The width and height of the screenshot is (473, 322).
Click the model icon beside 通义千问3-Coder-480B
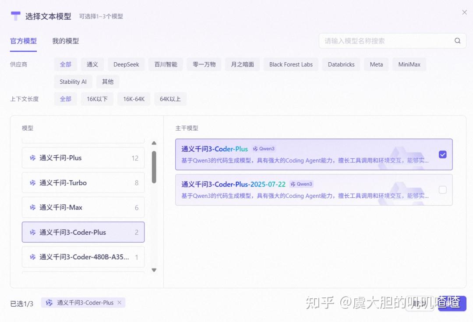point(32,257)
